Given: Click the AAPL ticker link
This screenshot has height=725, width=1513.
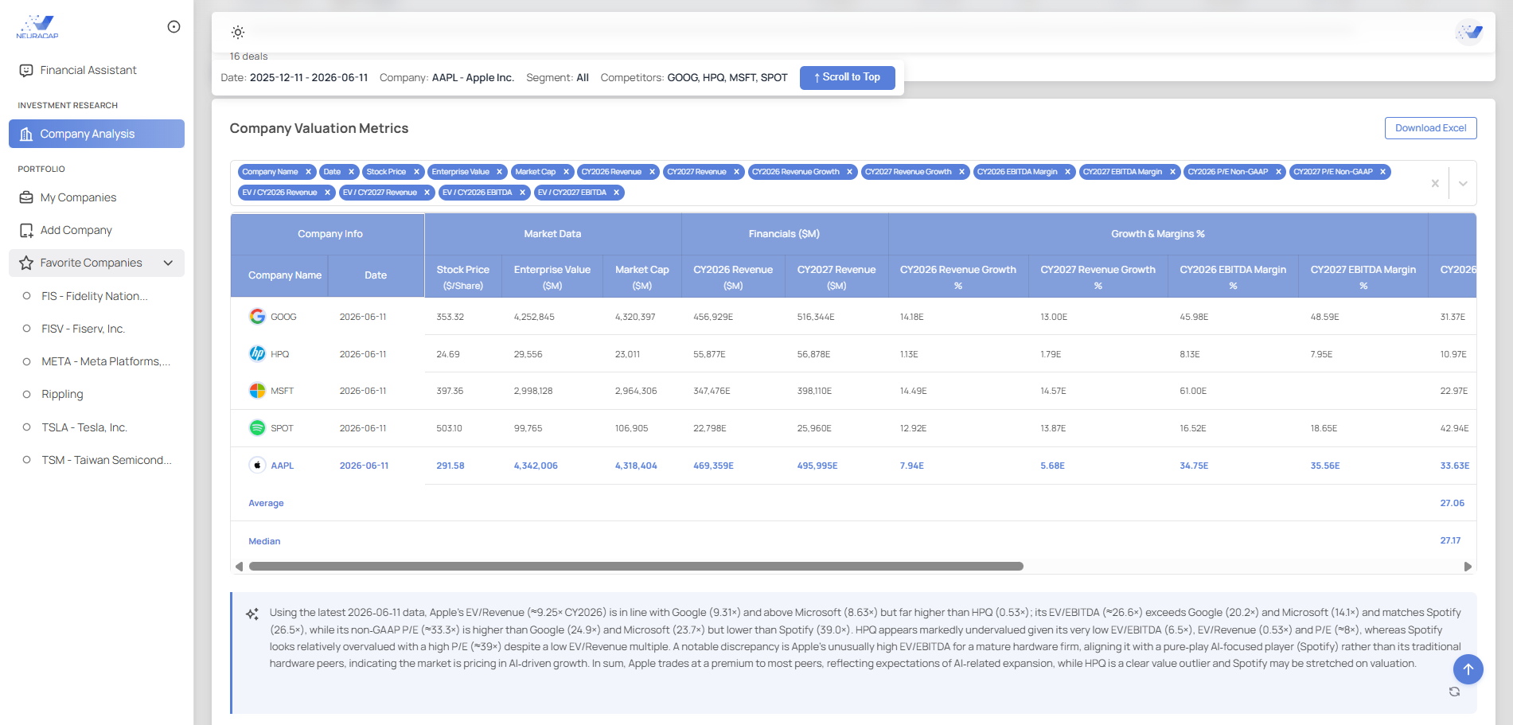Looking at the screenshot, I should tap(283, 466).
